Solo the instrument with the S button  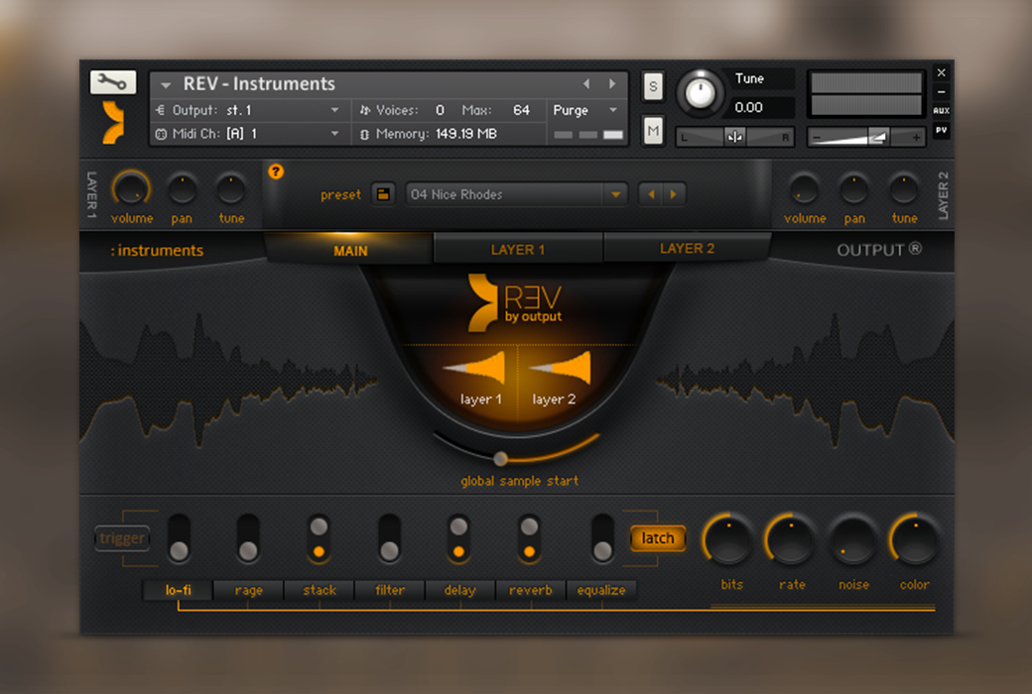pyautogui.click(x=653, y=86)
